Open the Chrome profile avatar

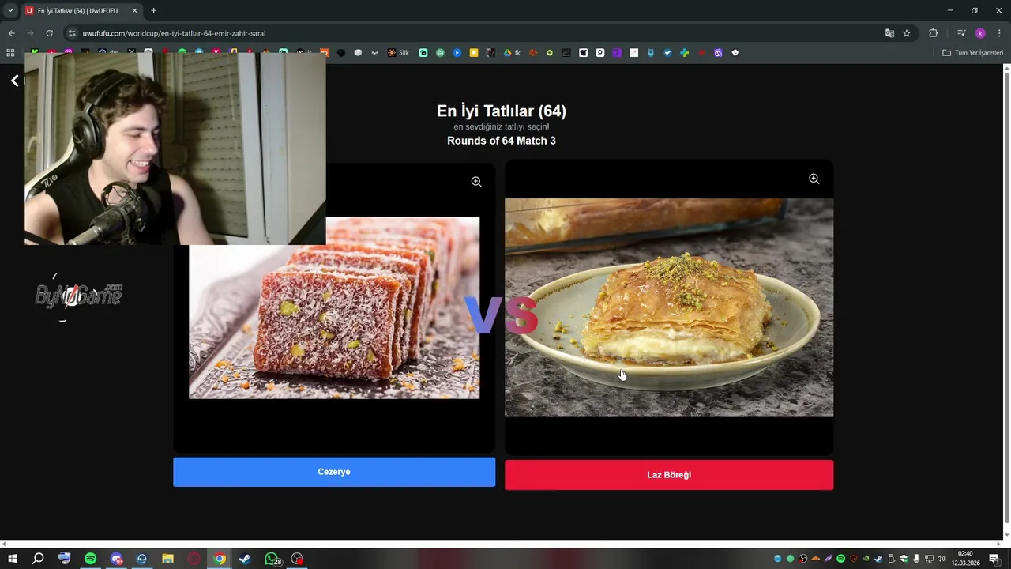click(980, 33)
